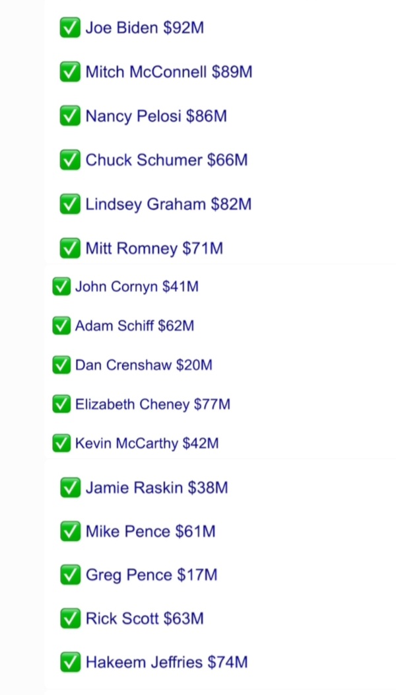Click the Rick Scott $63M line

click(145, 619)
